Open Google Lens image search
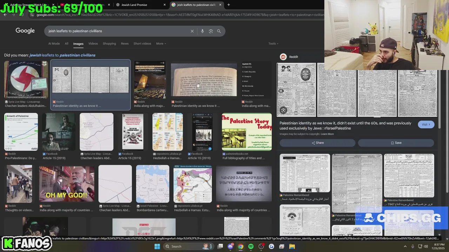Screen dimensions: 449x252 pos(211,31)
